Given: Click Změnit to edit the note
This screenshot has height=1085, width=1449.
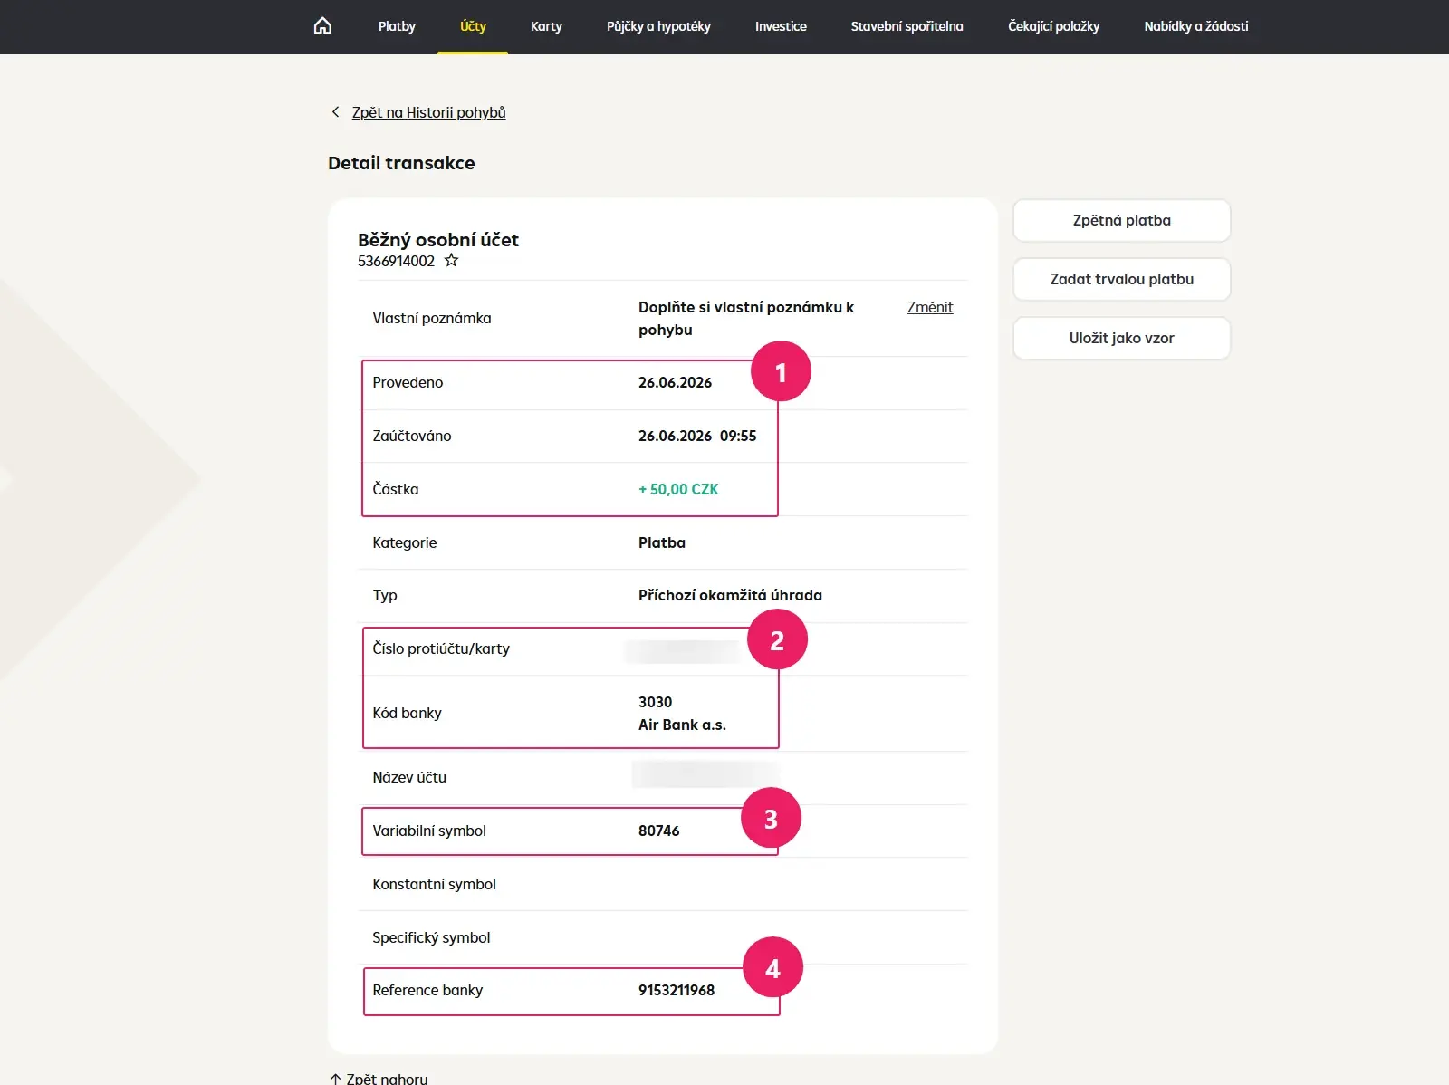Looking at the screenshot, I should 930,307.
